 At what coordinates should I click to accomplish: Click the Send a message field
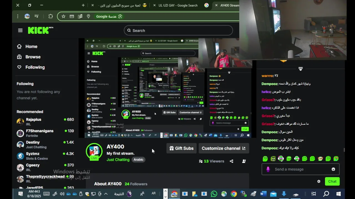click(x=300, y=169)
